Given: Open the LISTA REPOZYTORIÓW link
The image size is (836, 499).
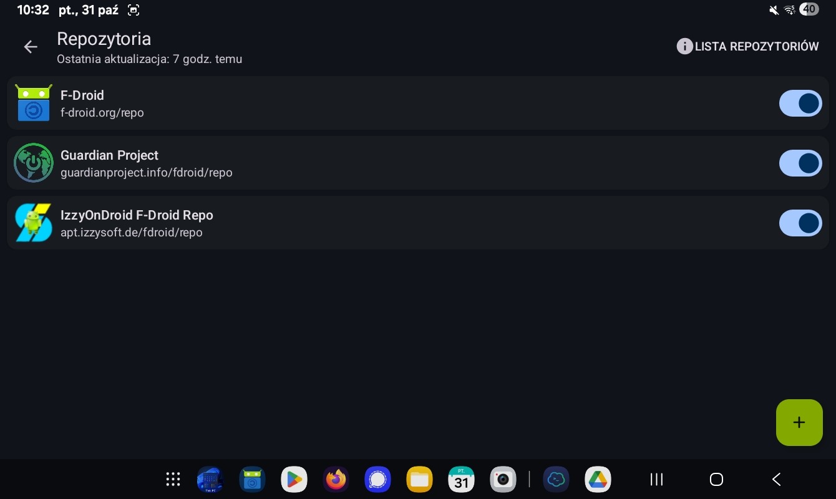Looking at the screenshot, I should (756, 47).
